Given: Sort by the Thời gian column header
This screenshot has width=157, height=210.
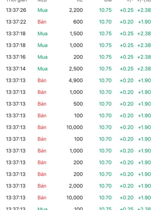Looking at the screenshot, I should 16,1.
